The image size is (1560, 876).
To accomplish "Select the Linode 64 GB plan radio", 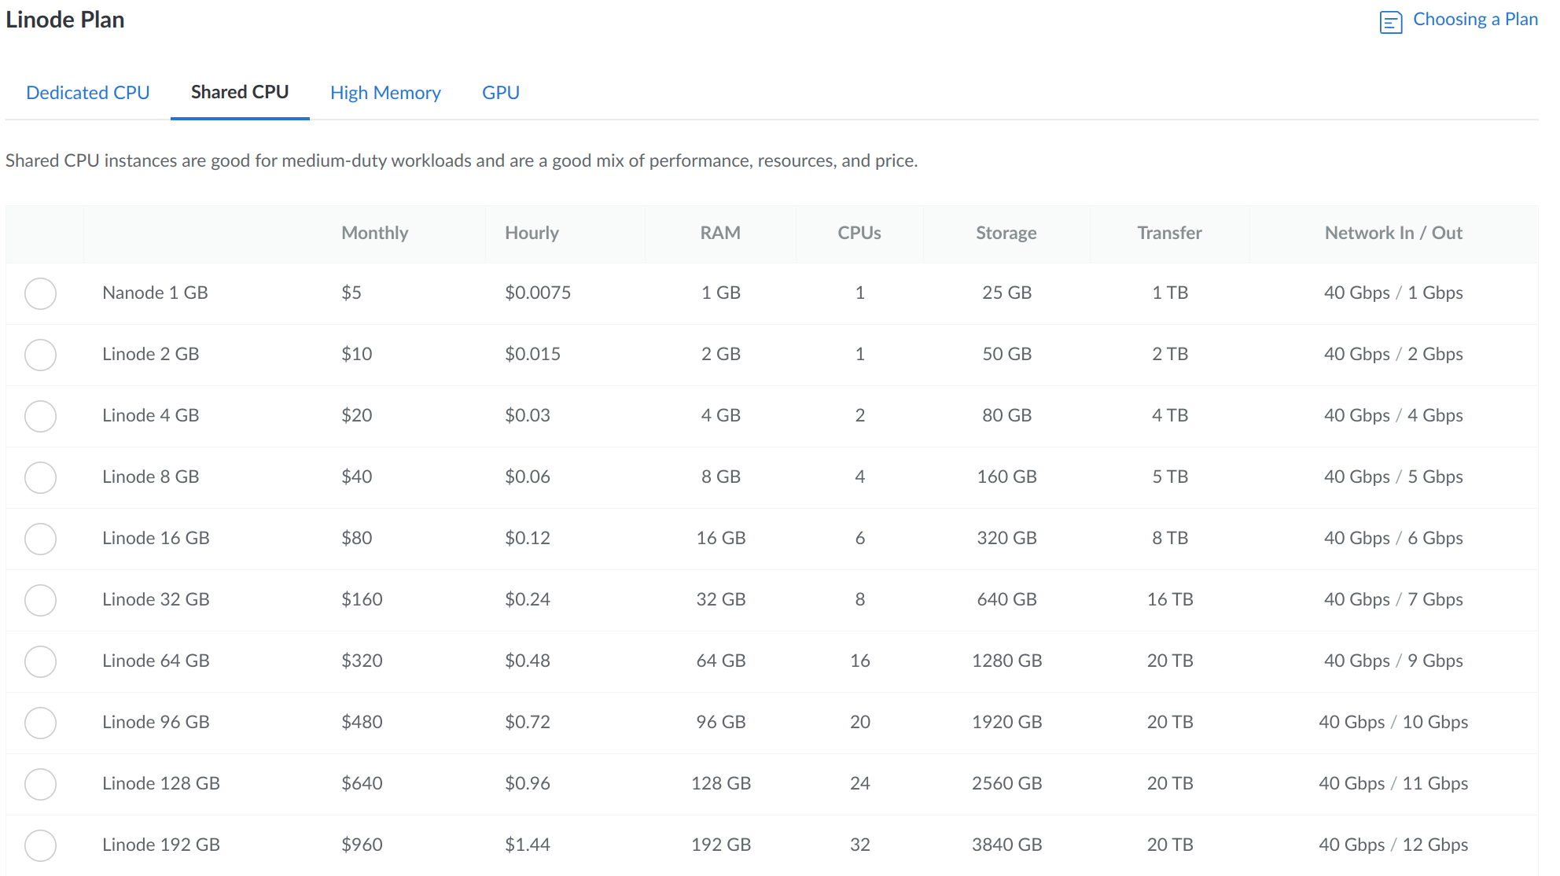I will pyautogui.click(x=40, y=661).
